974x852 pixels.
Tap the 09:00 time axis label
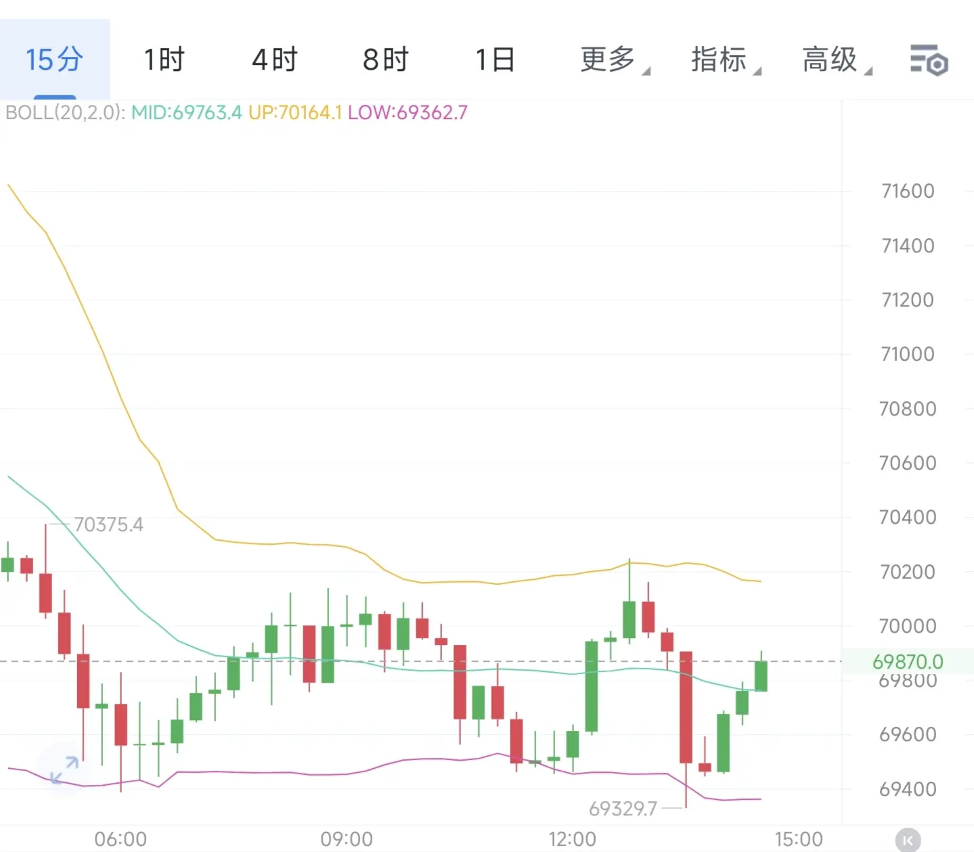pos(347,839)
